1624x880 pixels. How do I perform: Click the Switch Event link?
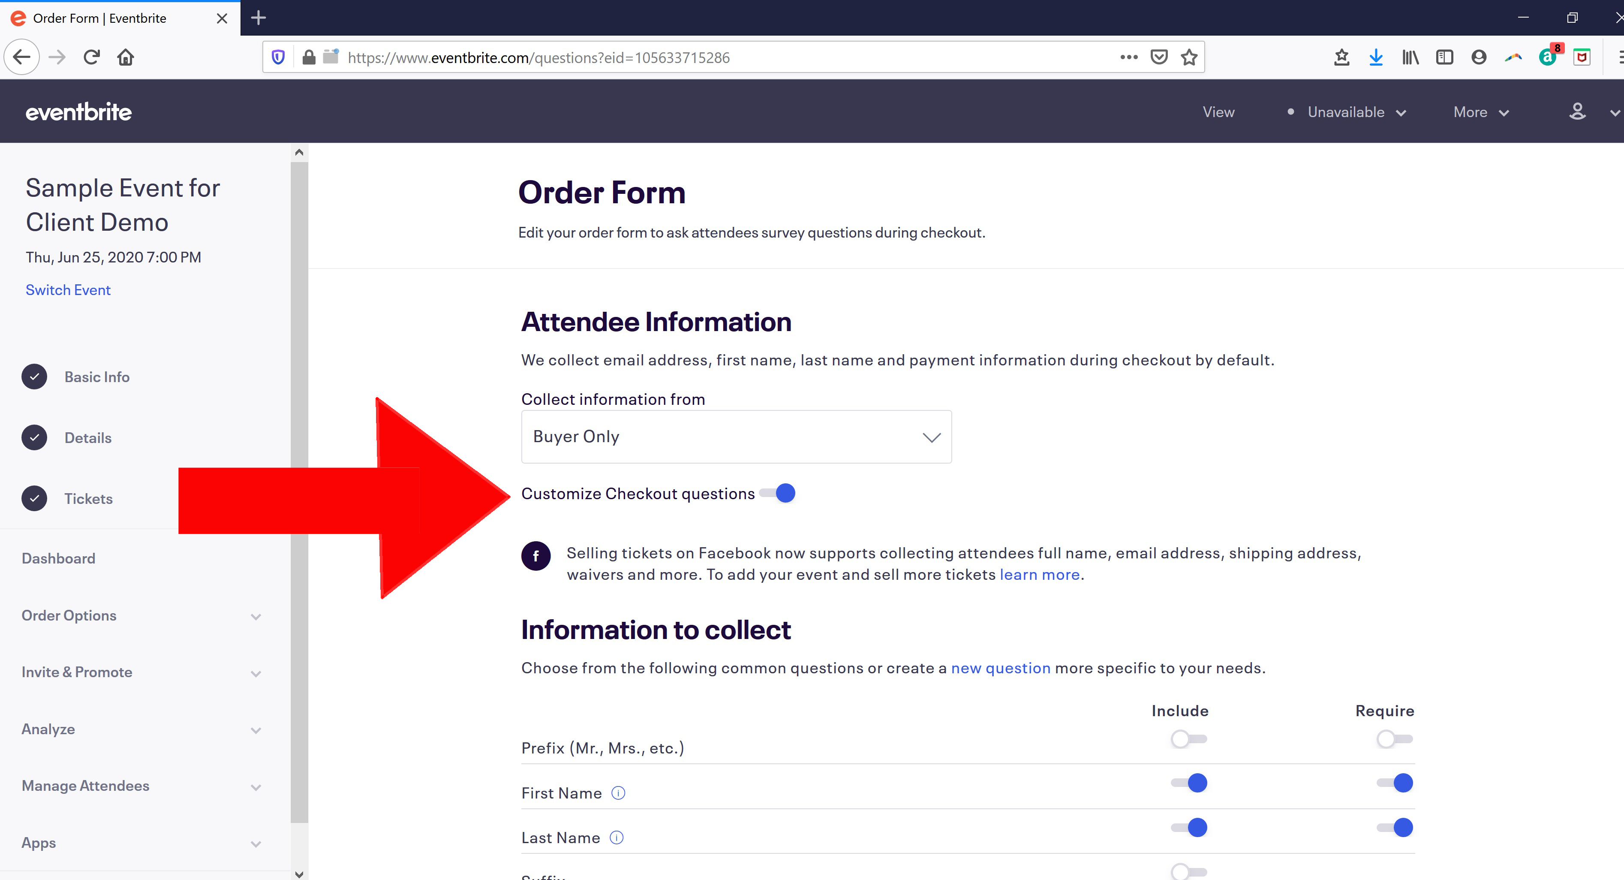tap(68, 290)
